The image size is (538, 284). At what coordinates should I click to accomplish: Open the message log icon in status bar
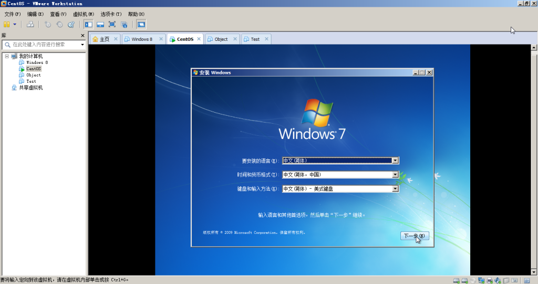pos(527,280)
